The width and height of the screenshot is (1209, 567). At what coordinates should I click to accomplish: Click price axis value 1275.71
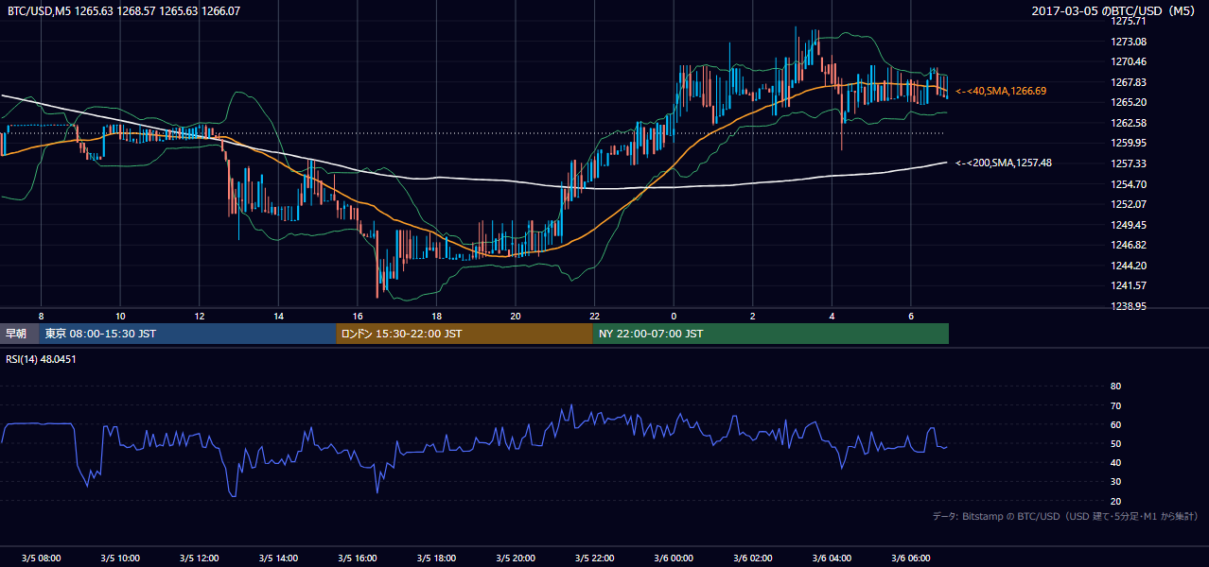(1129, 21)
